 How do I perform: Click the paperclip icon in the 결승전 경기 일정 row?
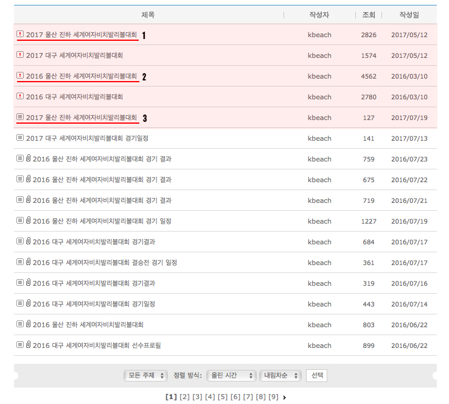coord(28,261)
